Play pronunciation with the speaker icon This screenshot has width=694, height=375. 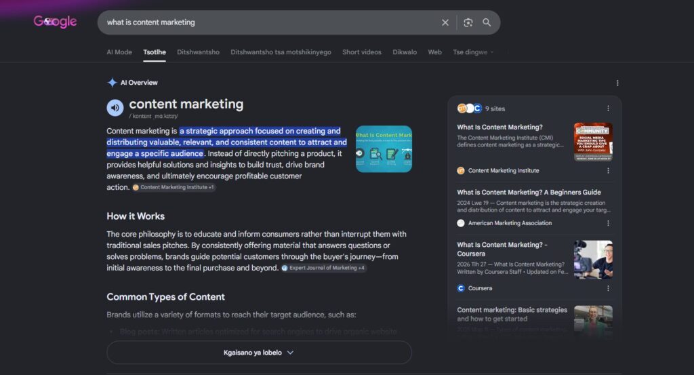point(115,108)
